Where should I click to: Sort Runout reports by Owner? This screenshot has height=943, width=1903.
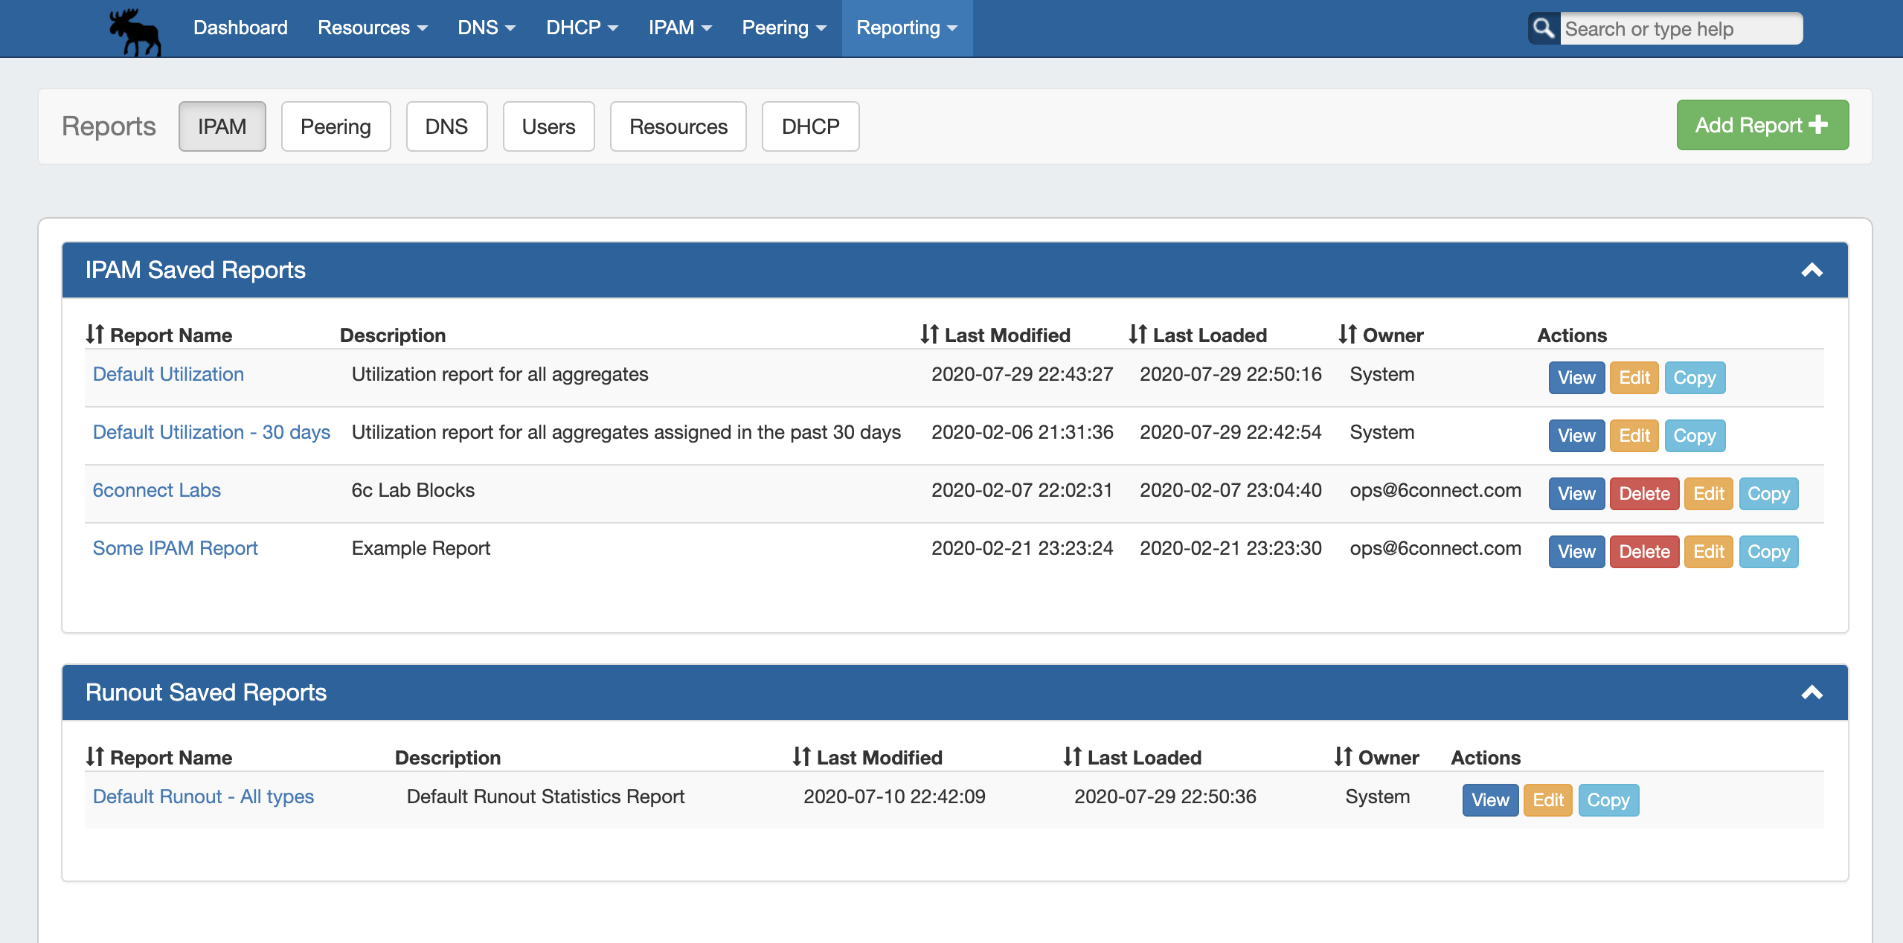coord(1376,757)
